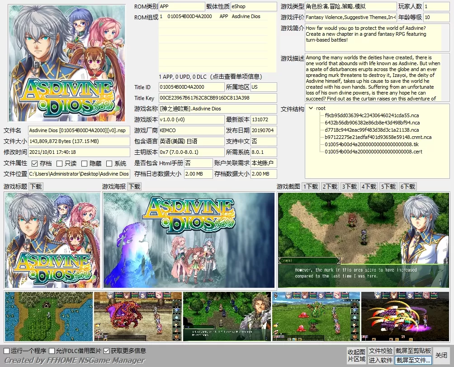The height and width of the screenshot is (367, 454).
Task: Enable 允许DLC借用图片 checkbox
Action: point(52,351)
